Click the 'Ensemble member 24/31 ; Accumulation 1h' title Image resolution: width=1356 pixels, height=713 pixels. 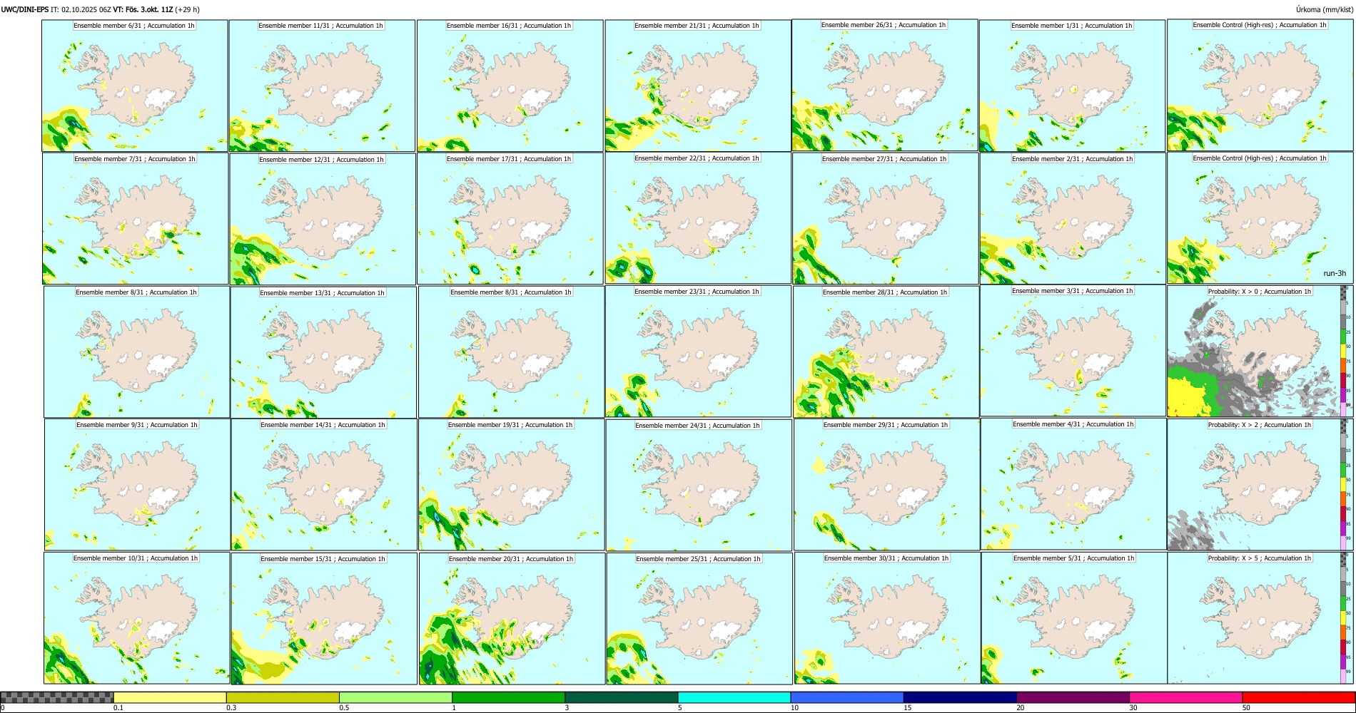697,426
